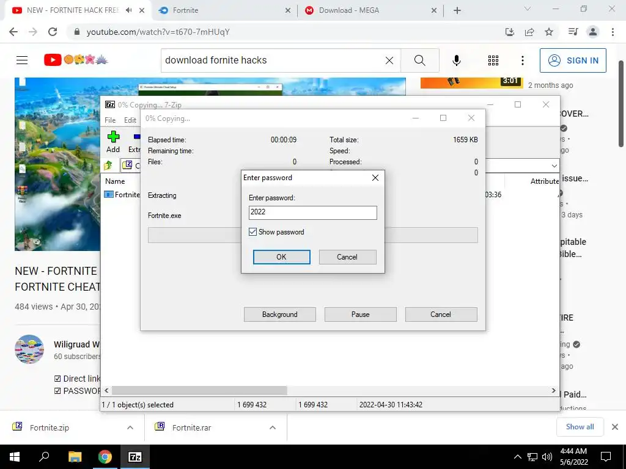
Task: Share this page icon in address bar
Action: (x=529, y=32)
